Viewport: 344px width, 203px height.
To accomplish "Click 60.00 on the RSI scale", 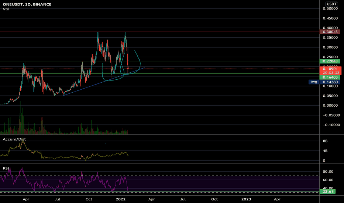I will coord(328,180).
